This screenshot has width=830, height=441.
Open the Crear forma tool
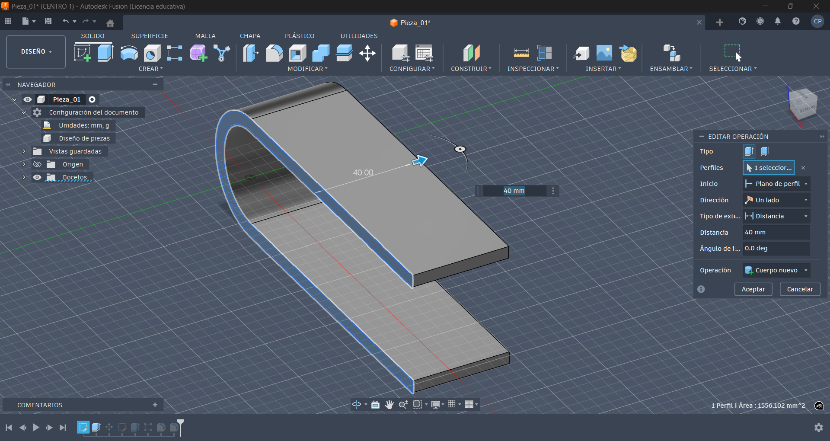198,53
